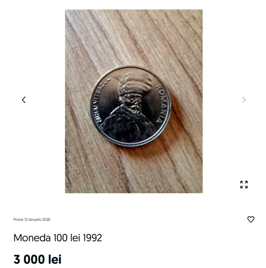266x268 pixels.
Task: Show previous image using left chevron
Action: point(24,100)
